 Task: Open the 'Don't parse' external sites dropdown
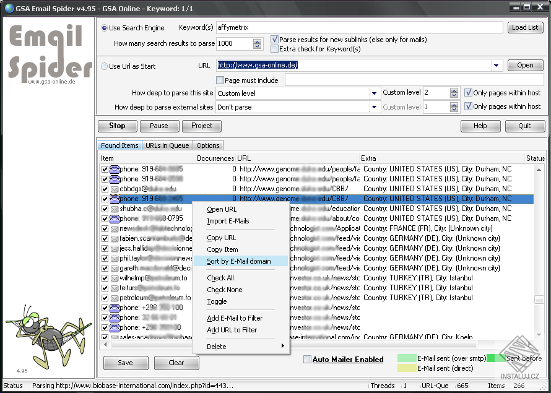(x=375, y=106)
